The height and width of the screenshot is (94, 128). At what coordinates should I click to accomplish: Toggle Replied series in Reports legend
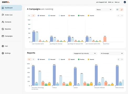(x=72, y=59)
